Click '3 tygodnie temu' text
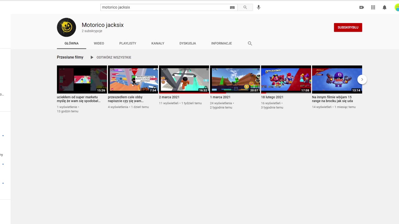The image size is (399, 224). [x=272, y=108]
